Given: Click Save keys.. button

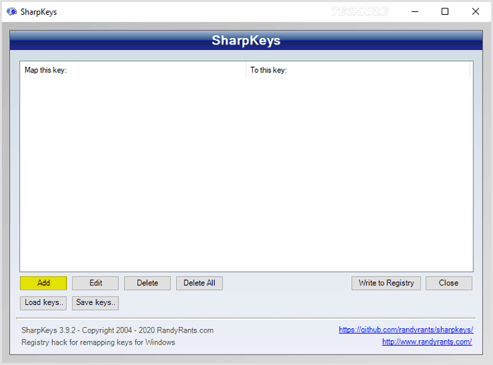Looking at the screenshot, I should pos(95,303).
